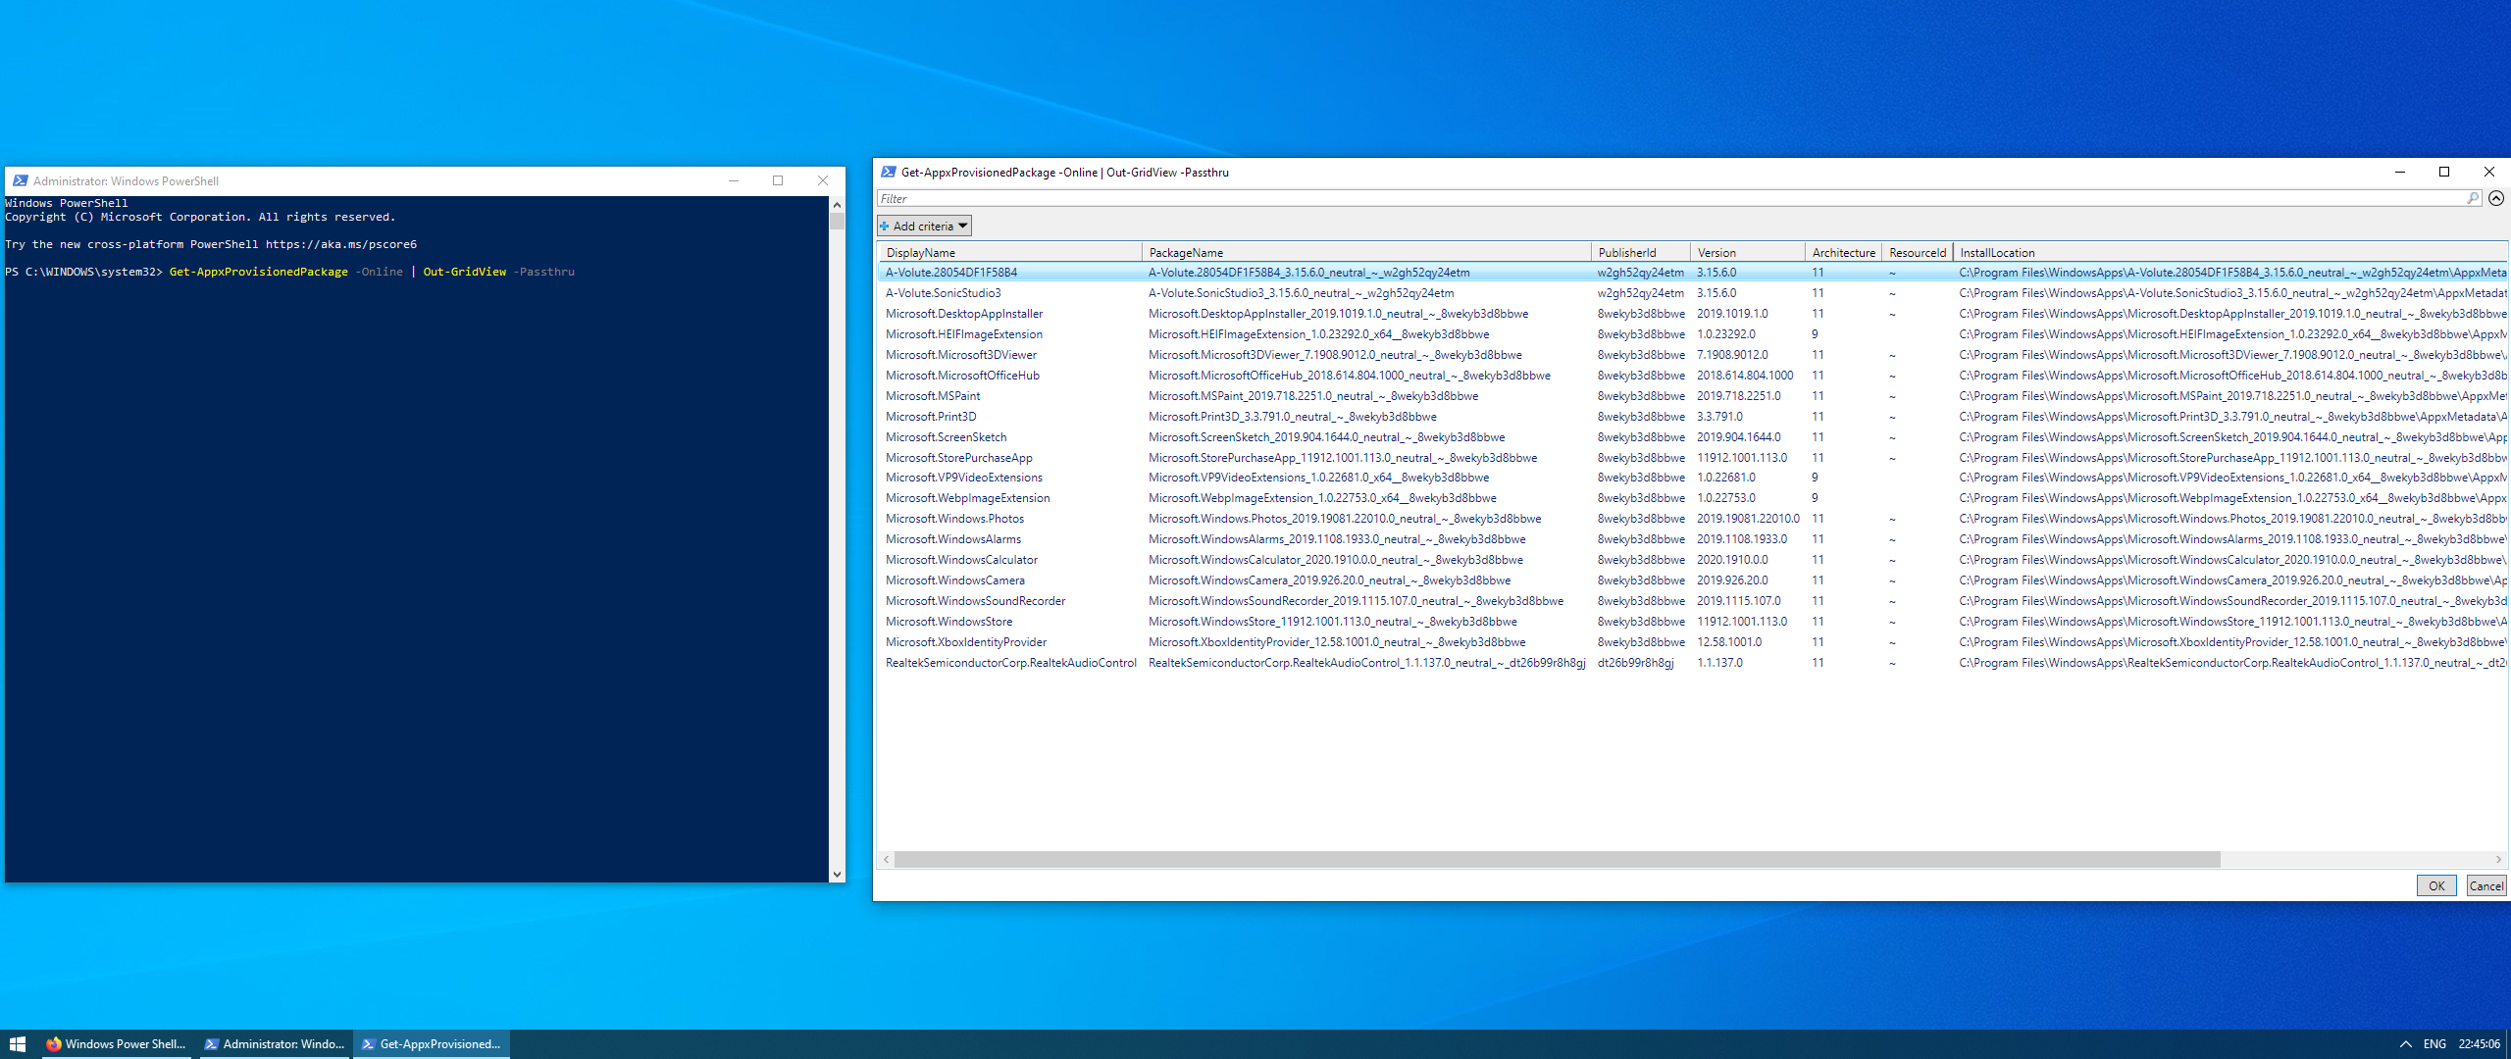
Task: Open the Windows Start button
Action: tap(17, 1044)
